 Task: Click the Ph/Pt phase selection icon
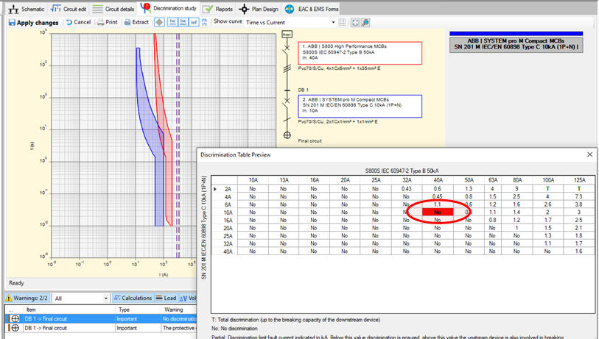point(205,23)
